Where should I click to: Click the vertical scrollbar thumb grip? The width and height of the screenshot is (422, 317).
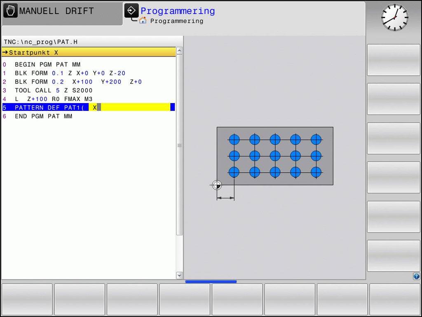click(x=179, y=146)
